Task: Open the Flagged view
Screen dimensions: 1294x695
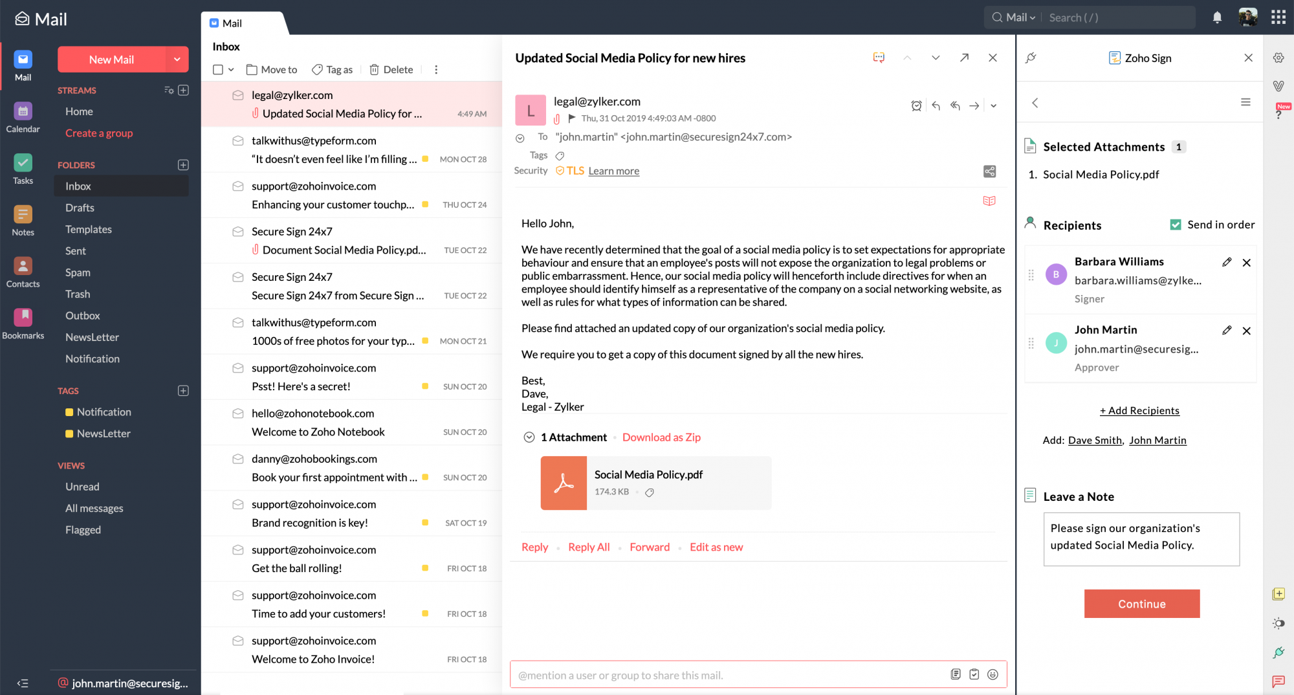Action: (x=83, y=530)
